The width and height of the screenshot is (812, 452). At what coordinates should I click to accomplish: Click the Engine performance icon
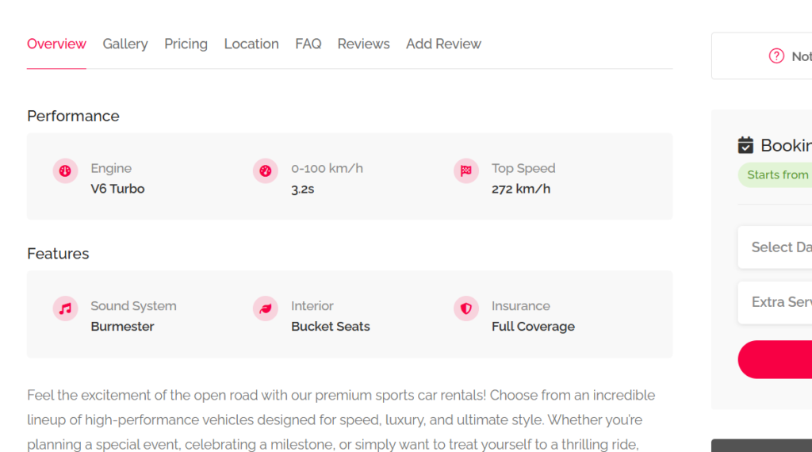click(x=65, y=170)
